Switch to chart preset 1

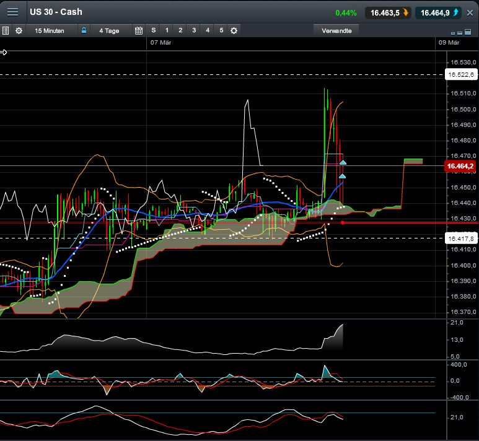click(167, 30)
